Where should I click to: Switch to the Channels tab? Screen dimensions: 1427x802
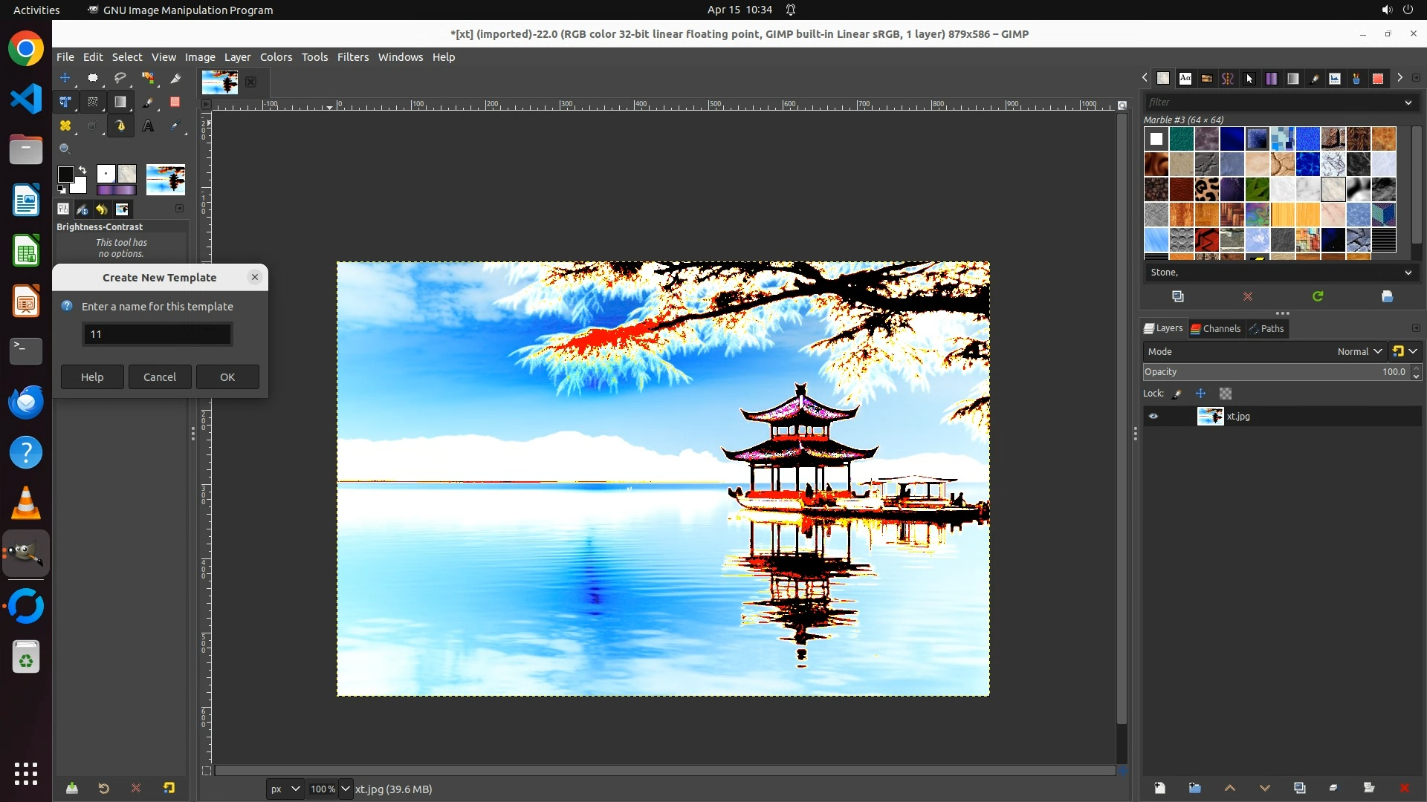(1216, 329)
